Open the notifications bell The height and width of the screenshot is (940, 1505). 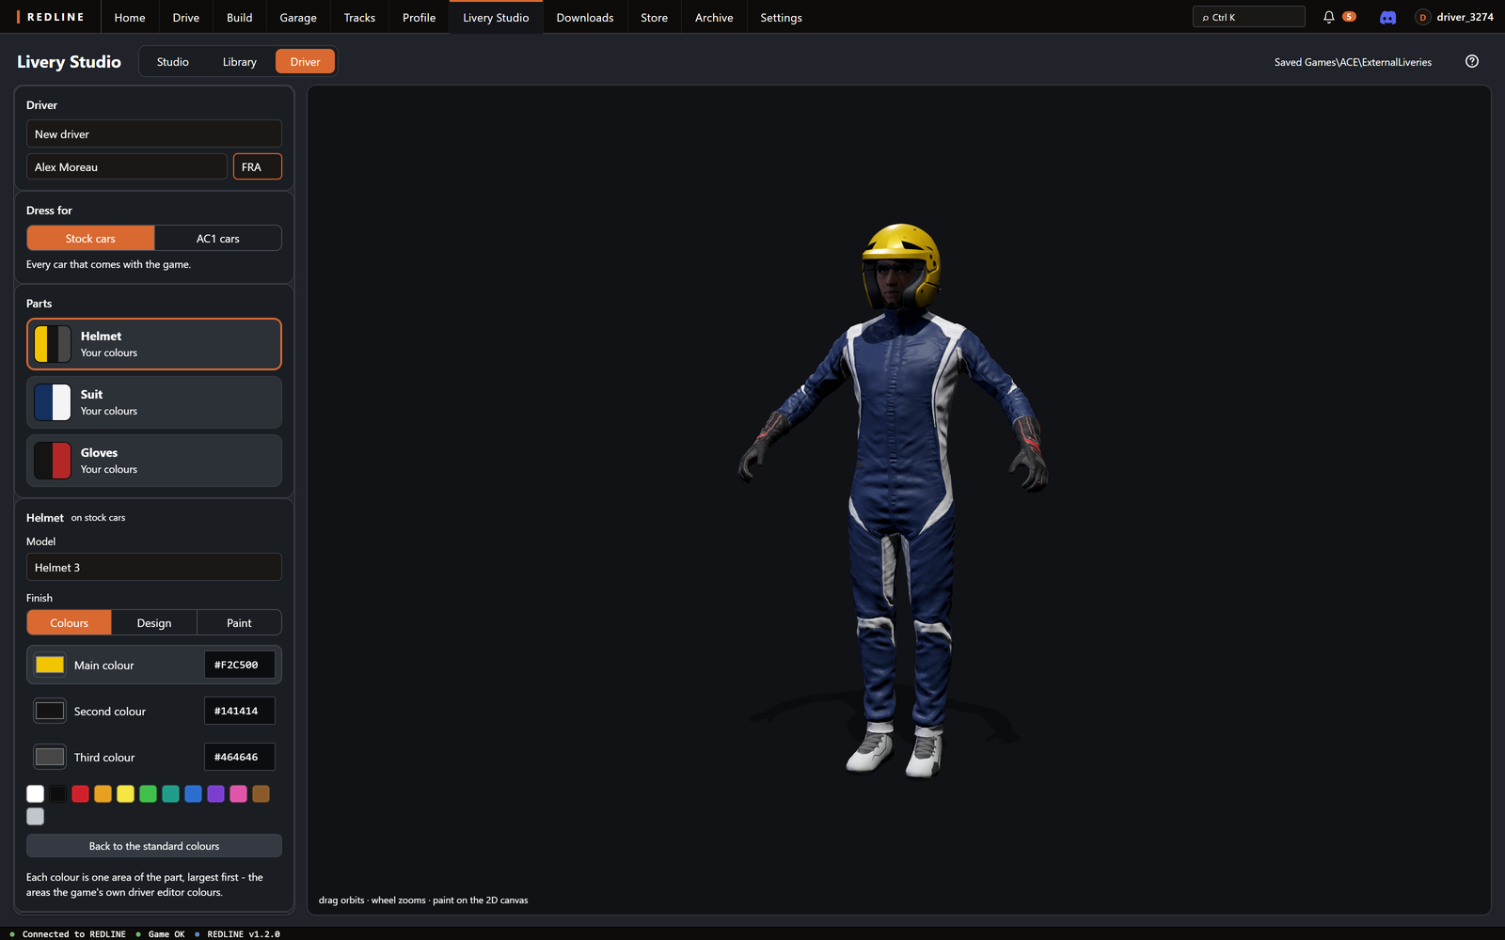(x=1329, y=17)
